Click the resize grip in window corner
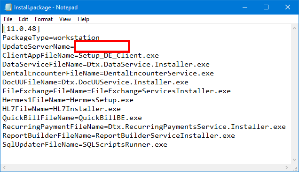This screenshot has width=299, height=172. 295,168
